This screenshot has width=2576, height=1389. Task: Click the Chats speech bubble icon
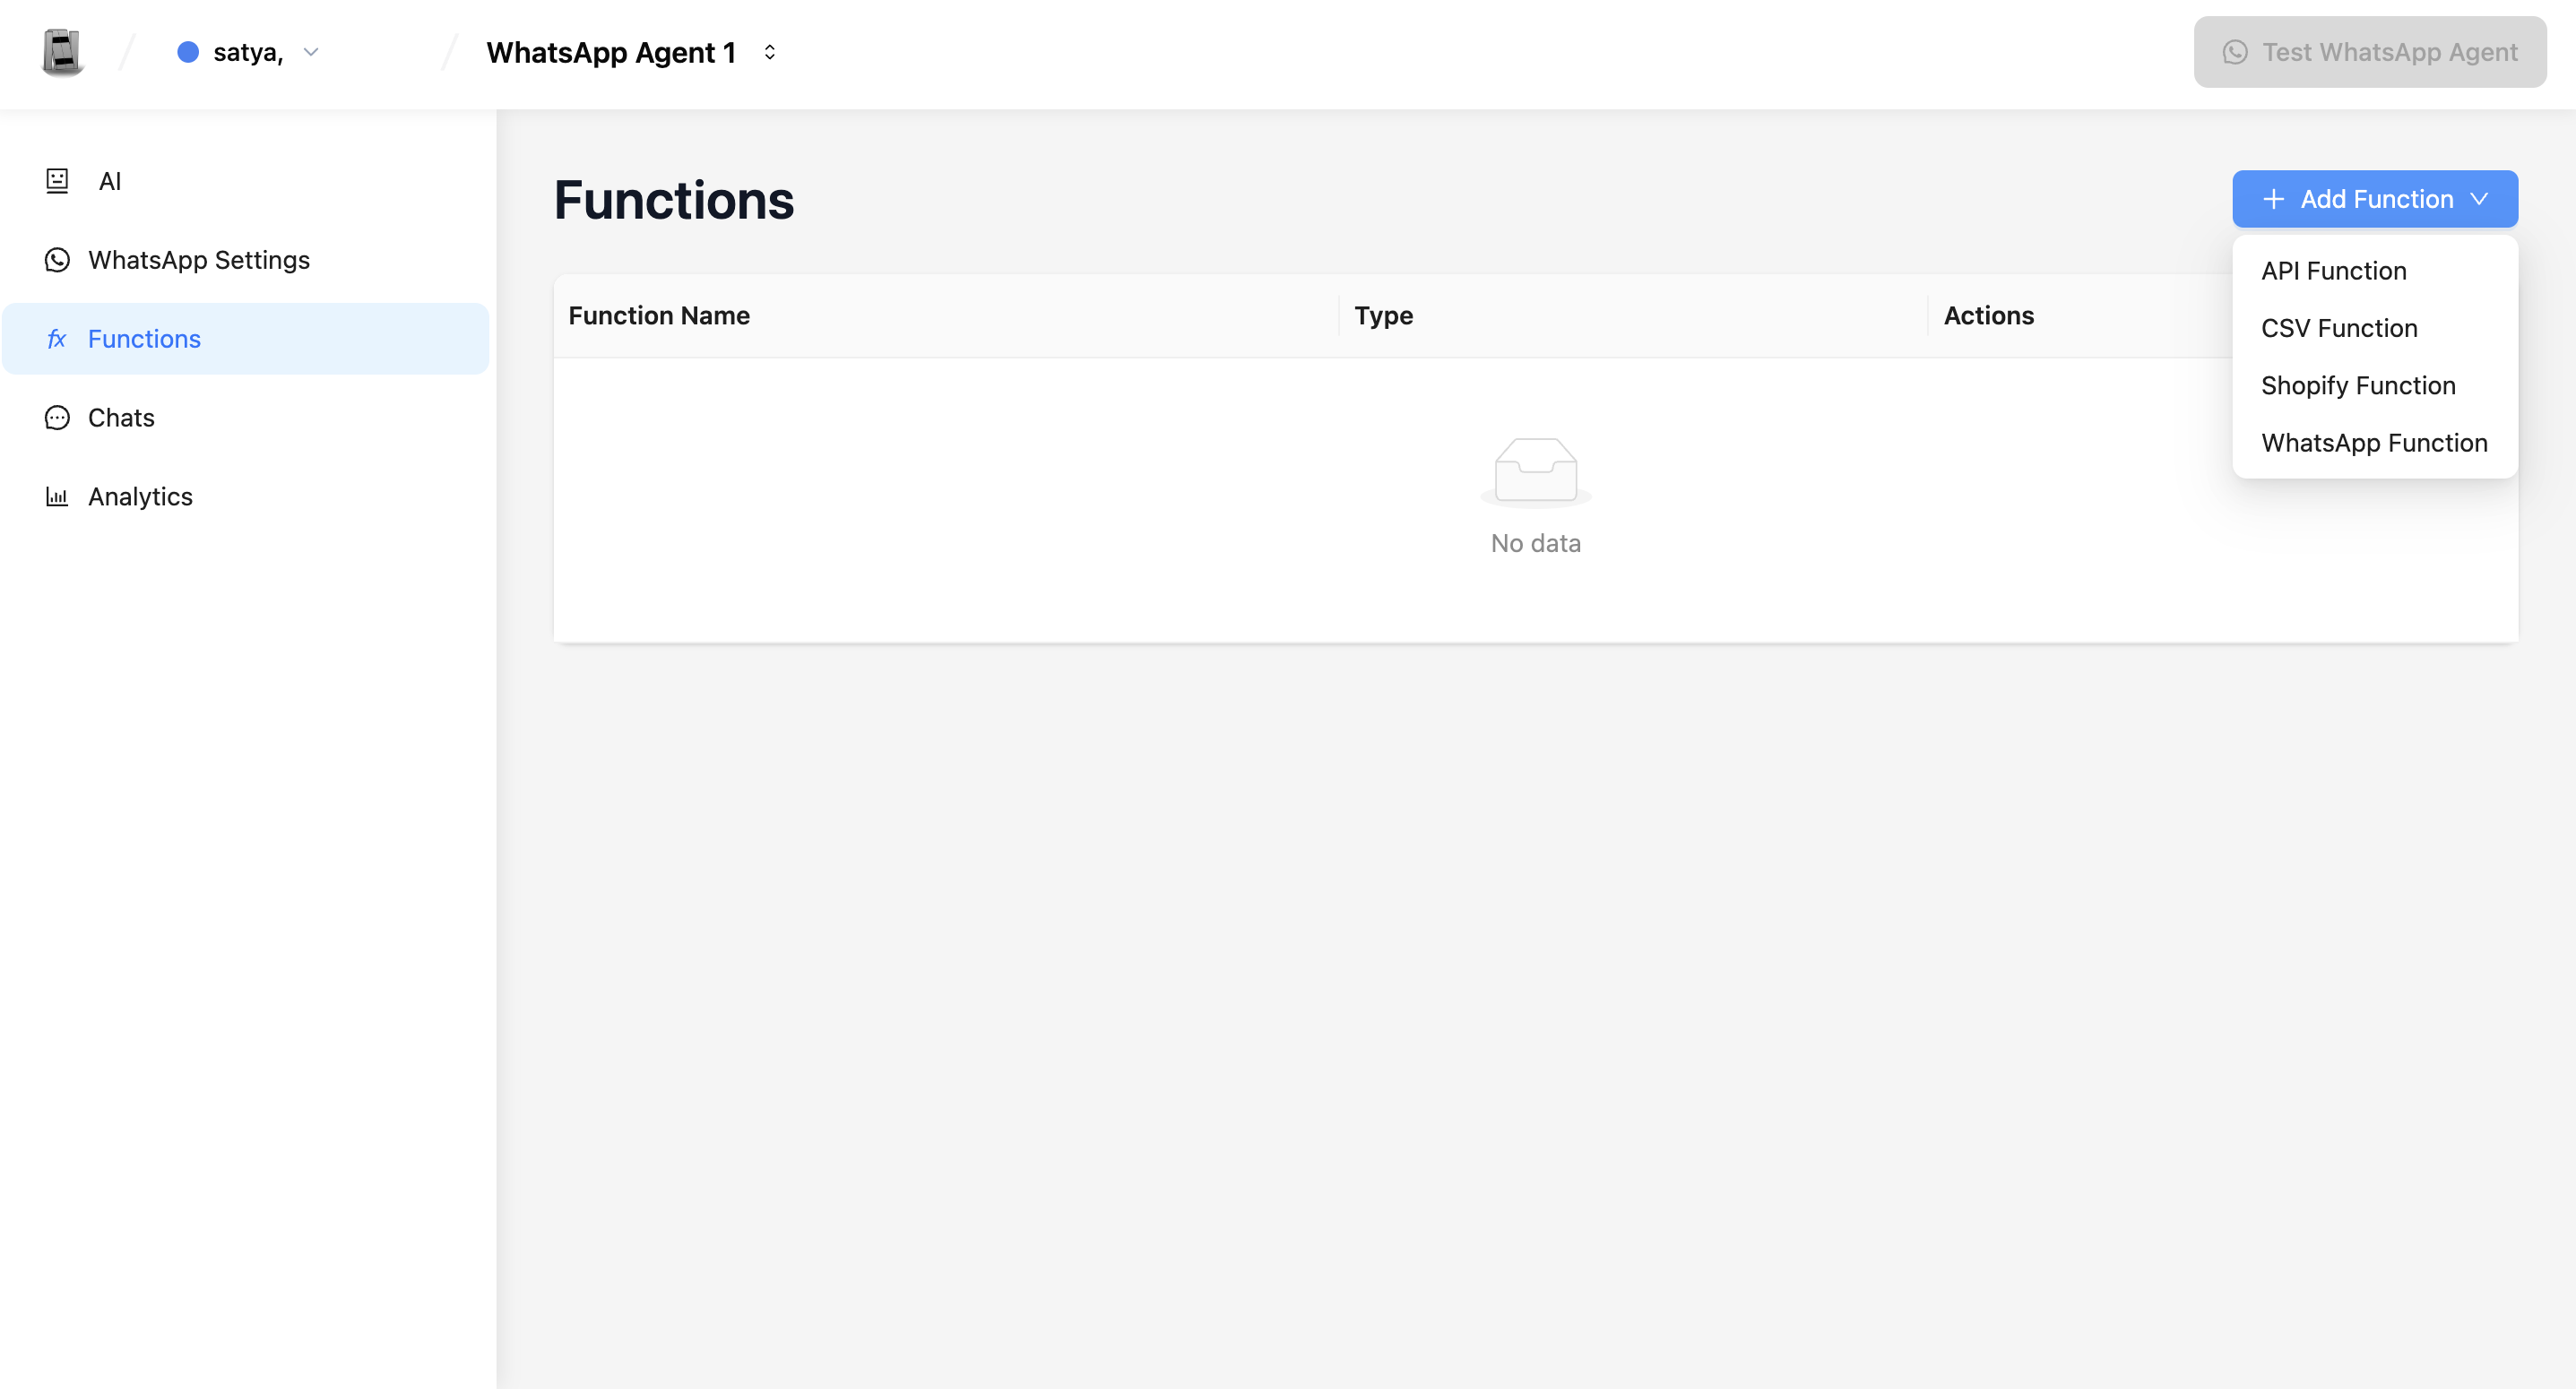[x=57, y=418]
